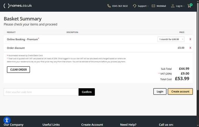Remove the Order discount row
The image size is (199, 127).
(190, 48)
